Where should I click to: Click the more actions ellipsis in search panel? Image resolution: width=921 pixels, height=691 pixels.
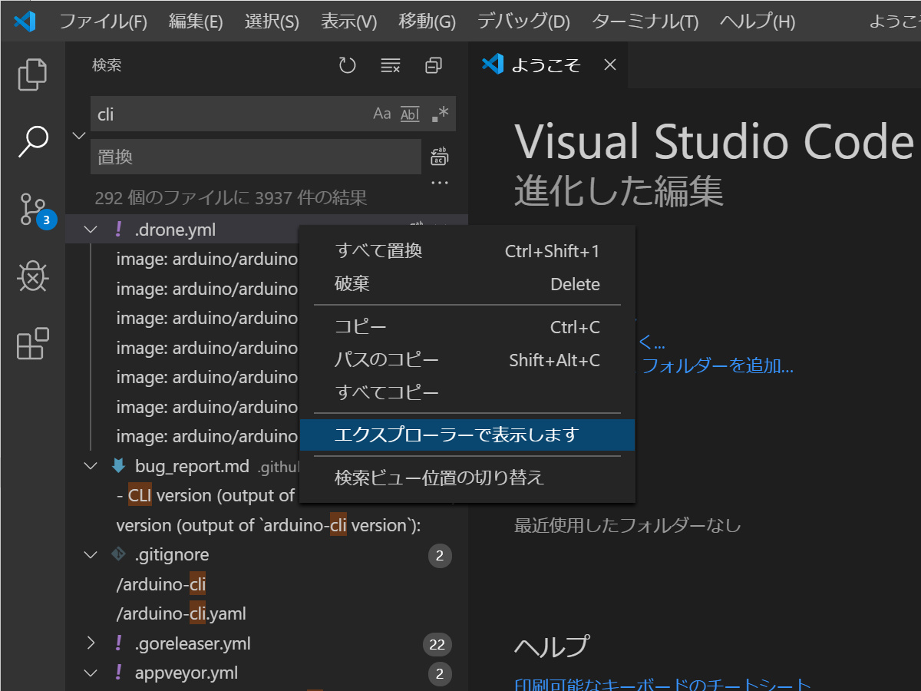(x=439, y=181)
